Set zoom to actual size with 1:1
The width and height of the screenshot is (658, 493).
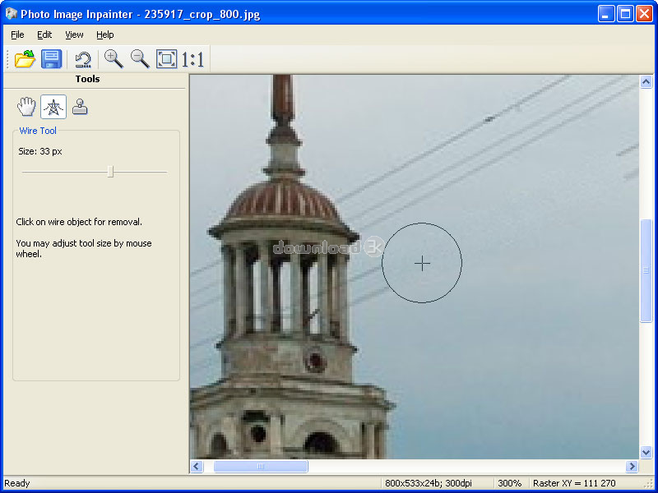(192, 58)
